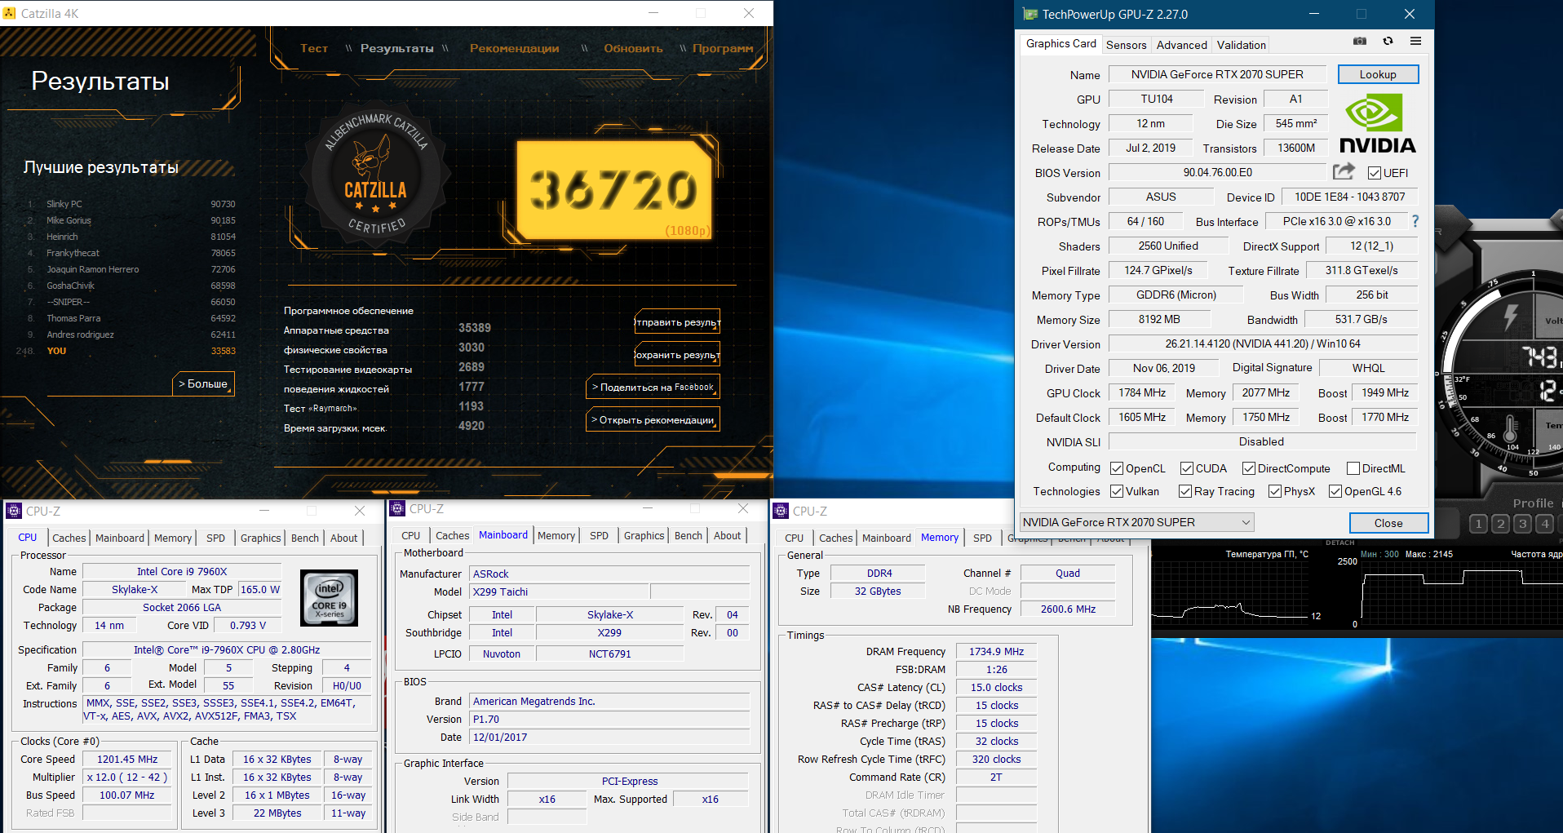Click the DRAM Frequency value 1734.9 MHz
The width and height of the screenshot is (1563, 833).
coord(996,651)
